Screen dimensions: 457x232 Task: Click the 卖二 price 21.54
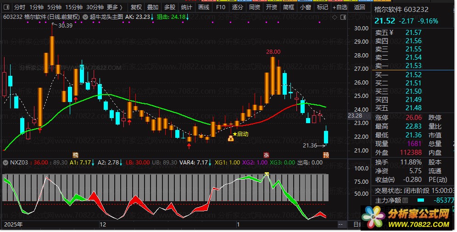point(413,57)
